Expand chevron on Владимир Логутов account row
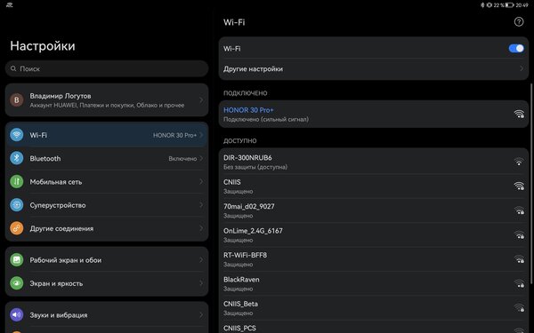The height and width of the screenshot is (333, 534). (x=201, y=100)
